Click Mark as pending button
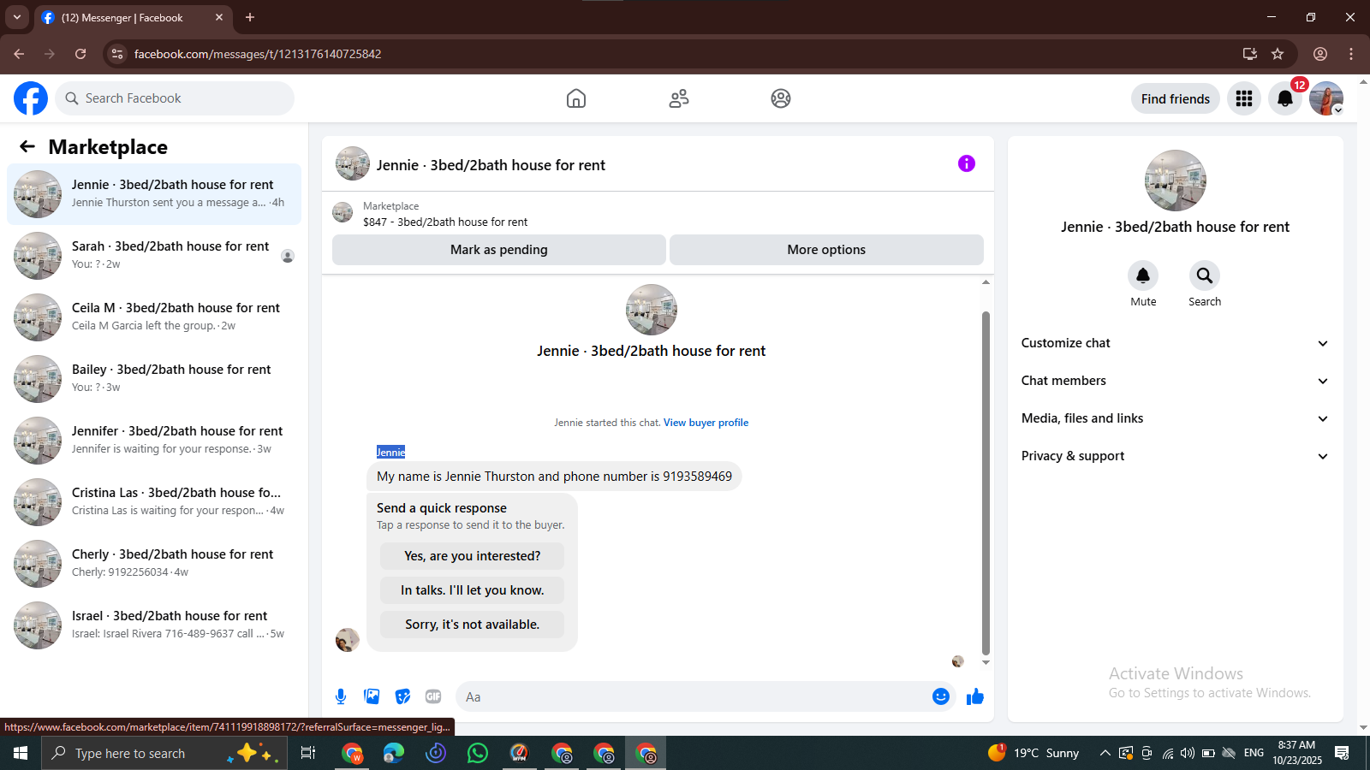 click(499, 250)
